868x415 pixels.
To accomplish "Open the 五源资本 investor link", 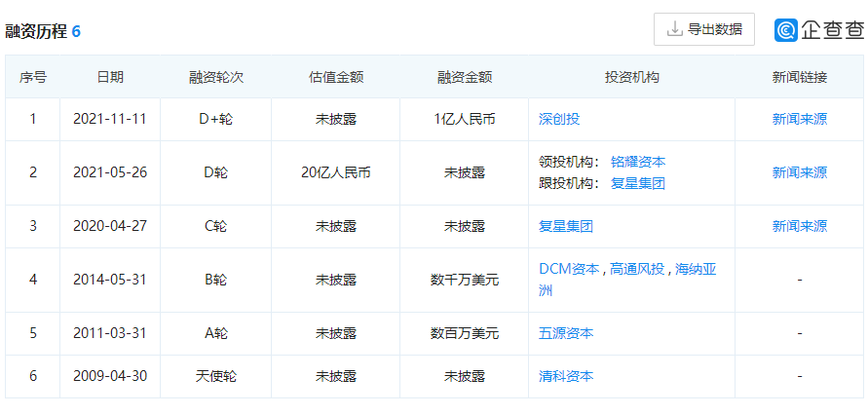I will pos(566,333).
